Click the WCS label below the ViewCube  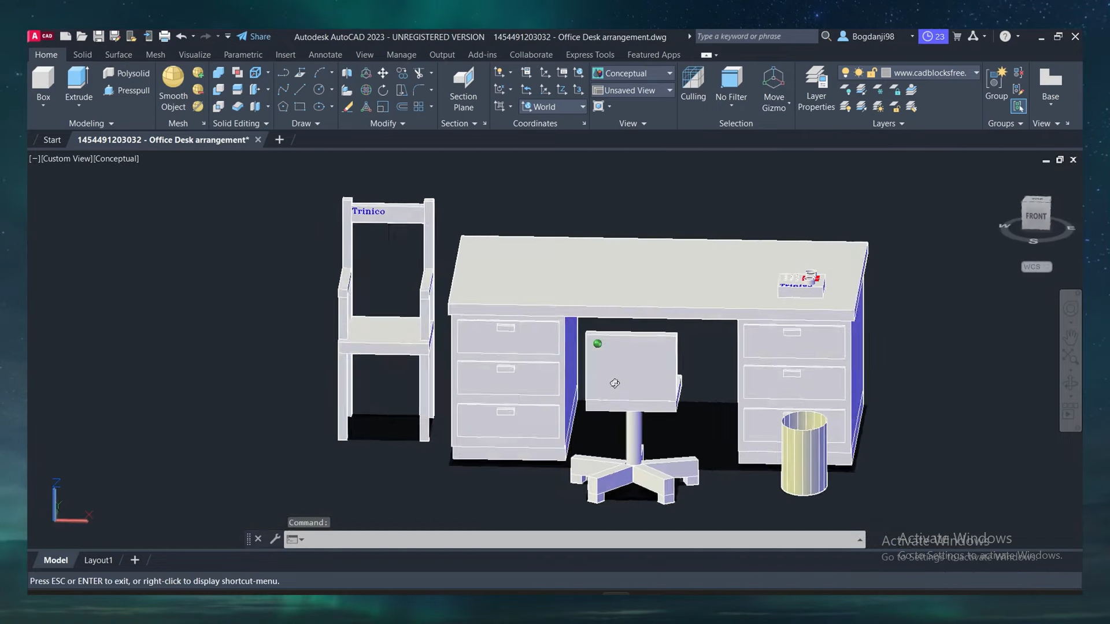coord(1036,267)
